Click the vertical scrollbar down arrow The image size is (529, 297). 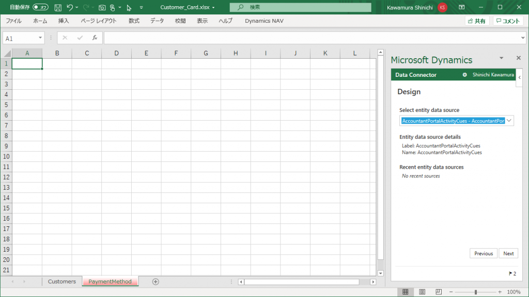(381, 273)
